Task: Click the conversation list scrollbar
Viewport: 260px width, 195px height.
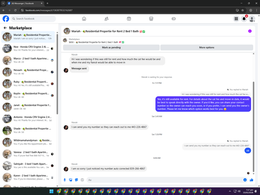Action: [x=57, y=74]
